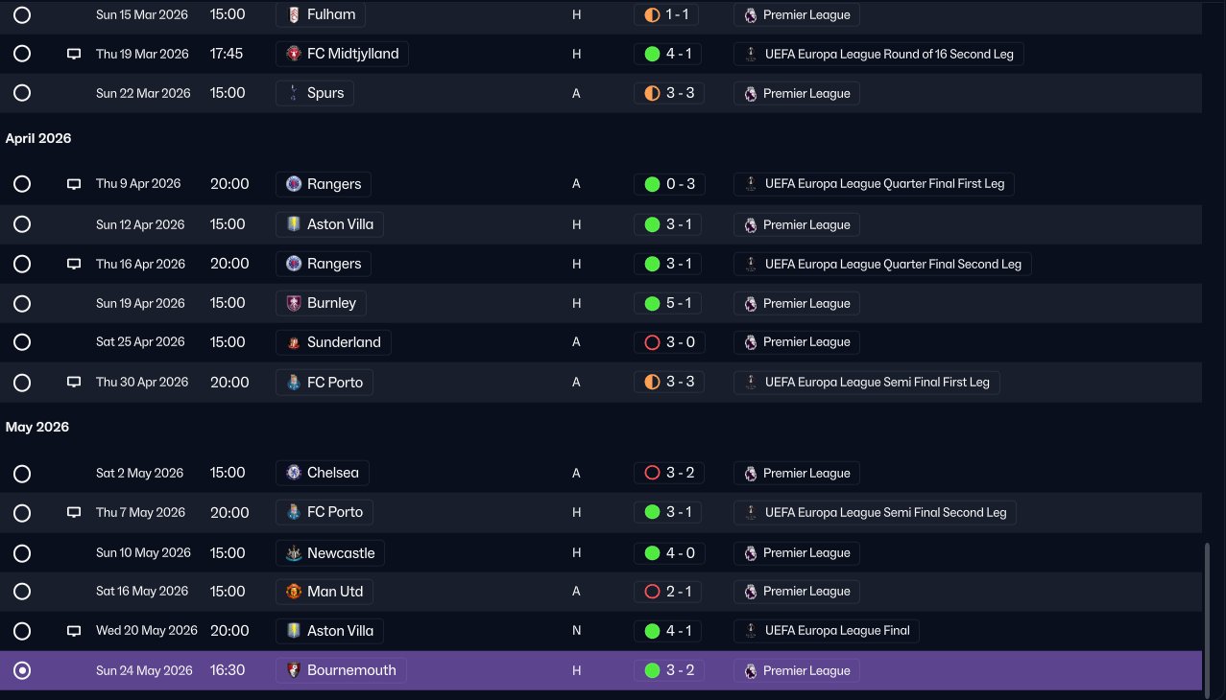Click the Man Utd club badge icon
Viewport: 1226px width, 700px height.
(x=294, y=592)
